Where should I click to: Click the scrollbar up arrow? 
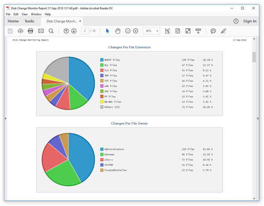click(x=254, y=39)
